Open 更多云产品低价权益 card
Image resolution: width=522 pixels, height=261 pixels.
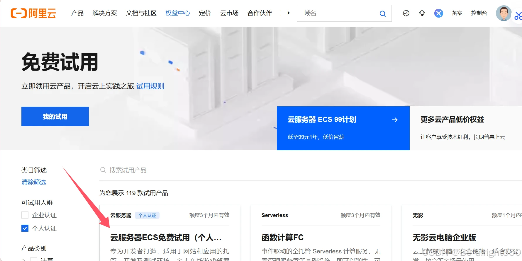click(x=466, y=128)
